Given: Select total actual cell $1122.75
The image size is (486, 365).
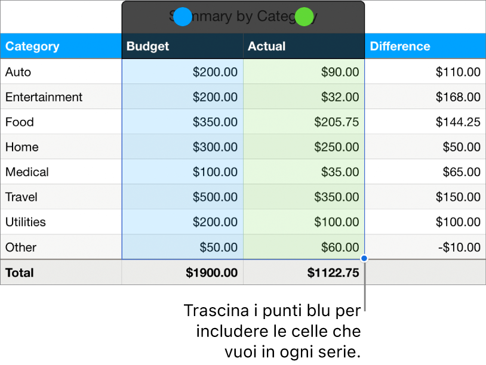Looking at the screenshot, I should coord(303,273).
